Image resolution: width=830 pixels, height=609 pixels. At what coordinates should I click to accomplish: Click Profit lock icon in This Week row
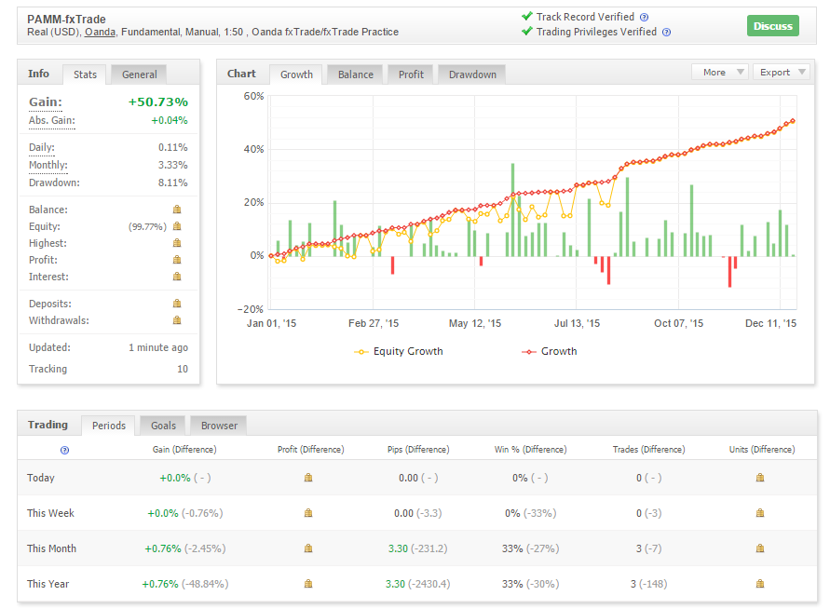(308, 513)
